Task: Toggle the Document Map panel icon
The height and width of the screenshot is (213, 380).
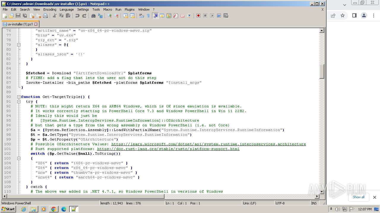Action: 169,16
